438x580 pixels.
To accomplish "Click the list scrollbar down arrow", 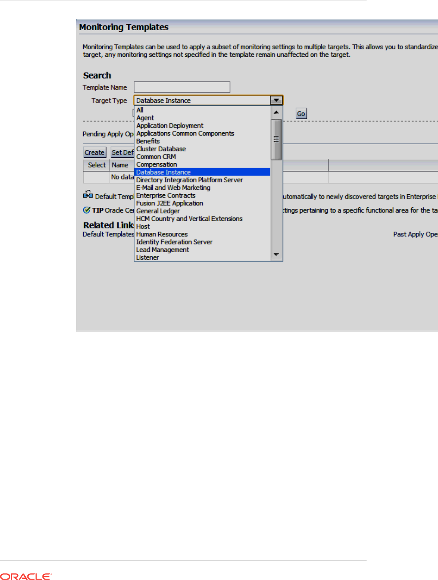I will coord(276,255).
